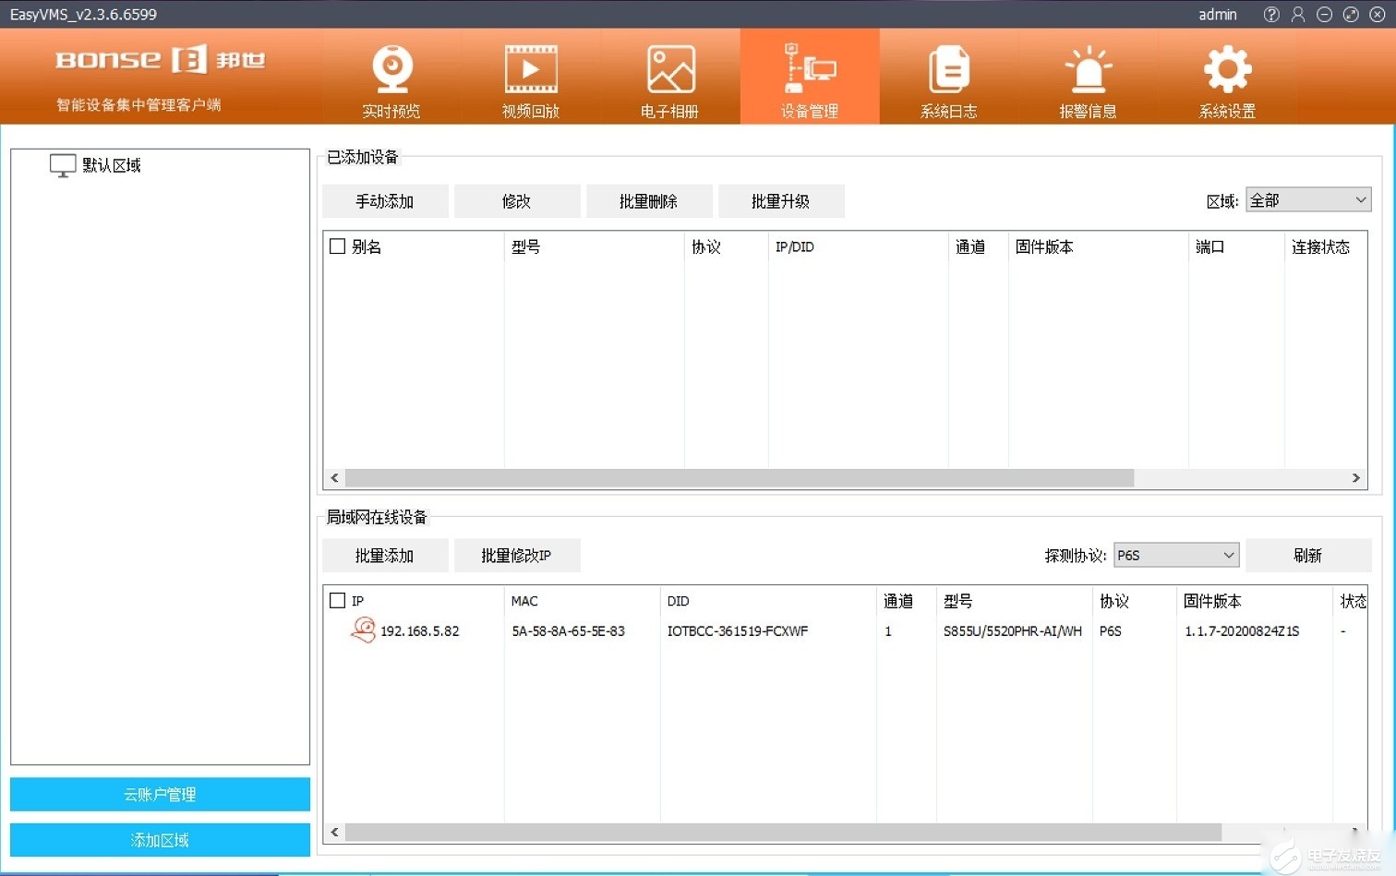Click the monitor icon beside 默认区域

coord(63,165)
